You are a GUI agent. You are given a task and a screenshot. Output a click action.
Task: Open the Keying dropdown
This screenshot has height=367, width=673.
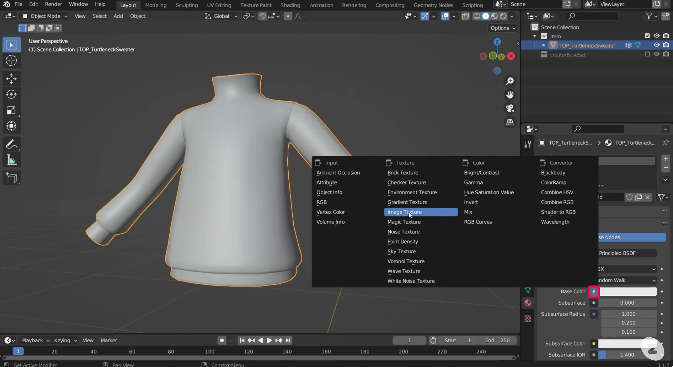click(65, 340)
